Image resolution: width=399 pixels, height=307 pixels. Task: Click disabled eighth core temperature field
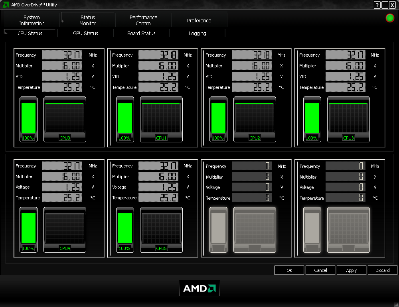point(346,198)
